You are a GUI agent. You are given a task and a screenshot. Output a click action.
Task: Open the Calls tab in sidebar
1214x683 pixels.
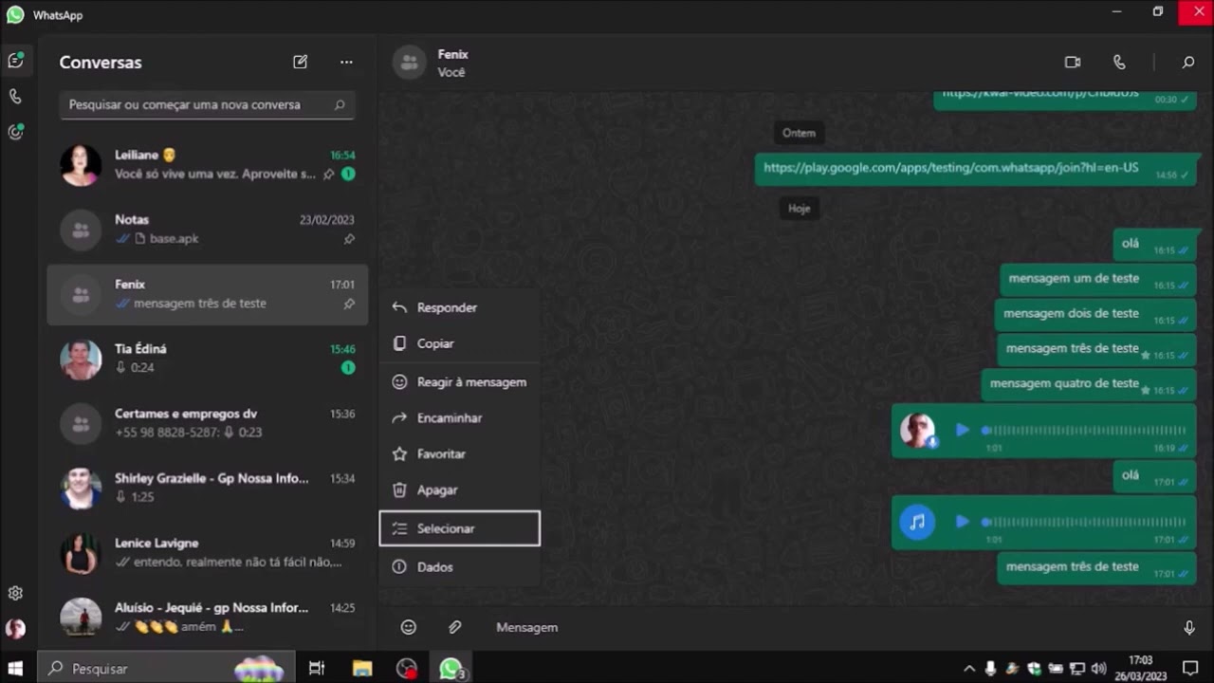click(x=15, y=96)
